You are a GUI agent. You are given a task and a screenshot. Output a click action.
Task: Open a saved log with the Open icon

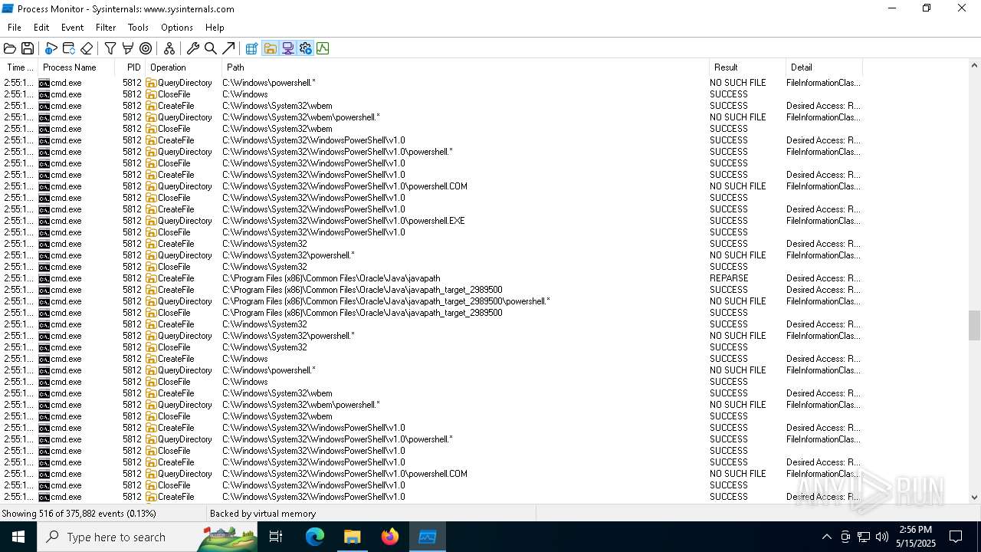10,48
